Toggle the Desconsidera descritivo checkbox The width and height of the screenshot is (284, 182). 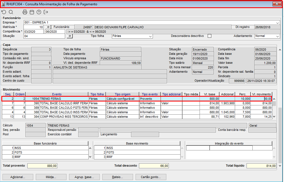pos(209,36)
